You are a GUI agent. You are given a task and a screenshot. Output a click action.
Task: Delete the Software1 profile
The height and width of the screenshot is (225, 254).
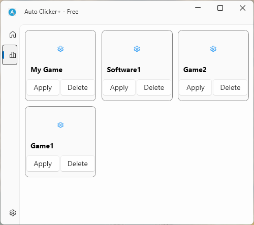click(x=154, y=87)
